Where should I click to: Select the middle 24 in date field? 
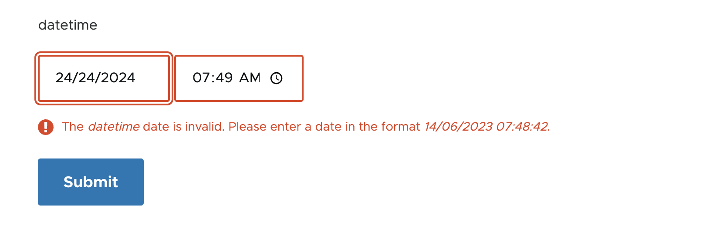pyautogui.click(x=86, y=78)
